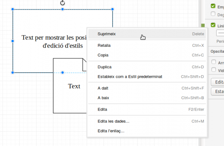
Task: Open Edita l'enllaç... entry
Action: 147,131
